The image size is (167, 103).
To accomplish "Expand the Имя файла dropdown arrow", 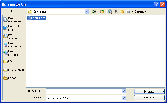I will (x=124, y=91).
